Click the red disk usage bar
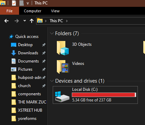 coord(104,95)
